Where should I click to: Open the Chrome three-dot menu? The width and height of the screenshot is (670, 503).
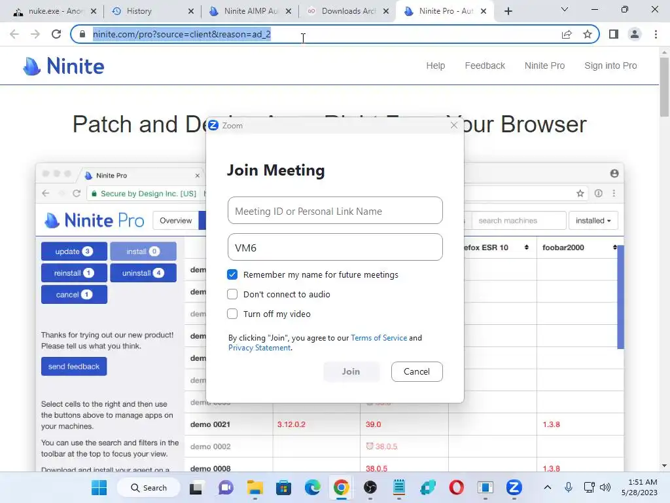click(656, 34)
